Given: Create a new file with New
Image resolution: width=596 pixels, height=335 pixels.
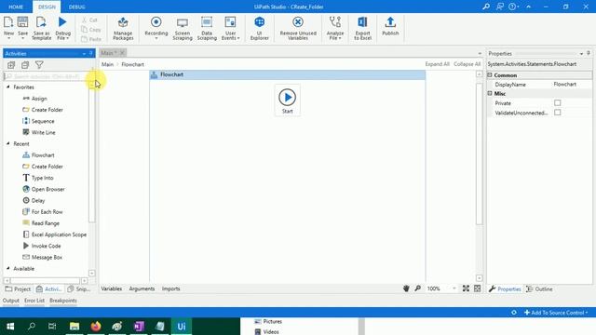Looking at the screenshot, I should [8, 28].
